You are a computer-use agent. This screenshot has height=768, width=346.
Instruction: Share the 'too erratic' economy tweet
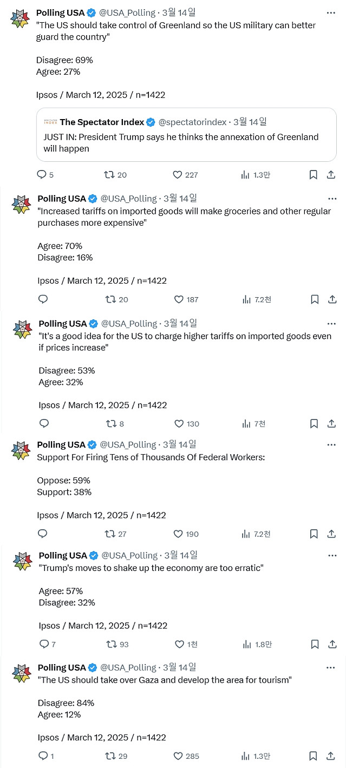coord(332,645)
